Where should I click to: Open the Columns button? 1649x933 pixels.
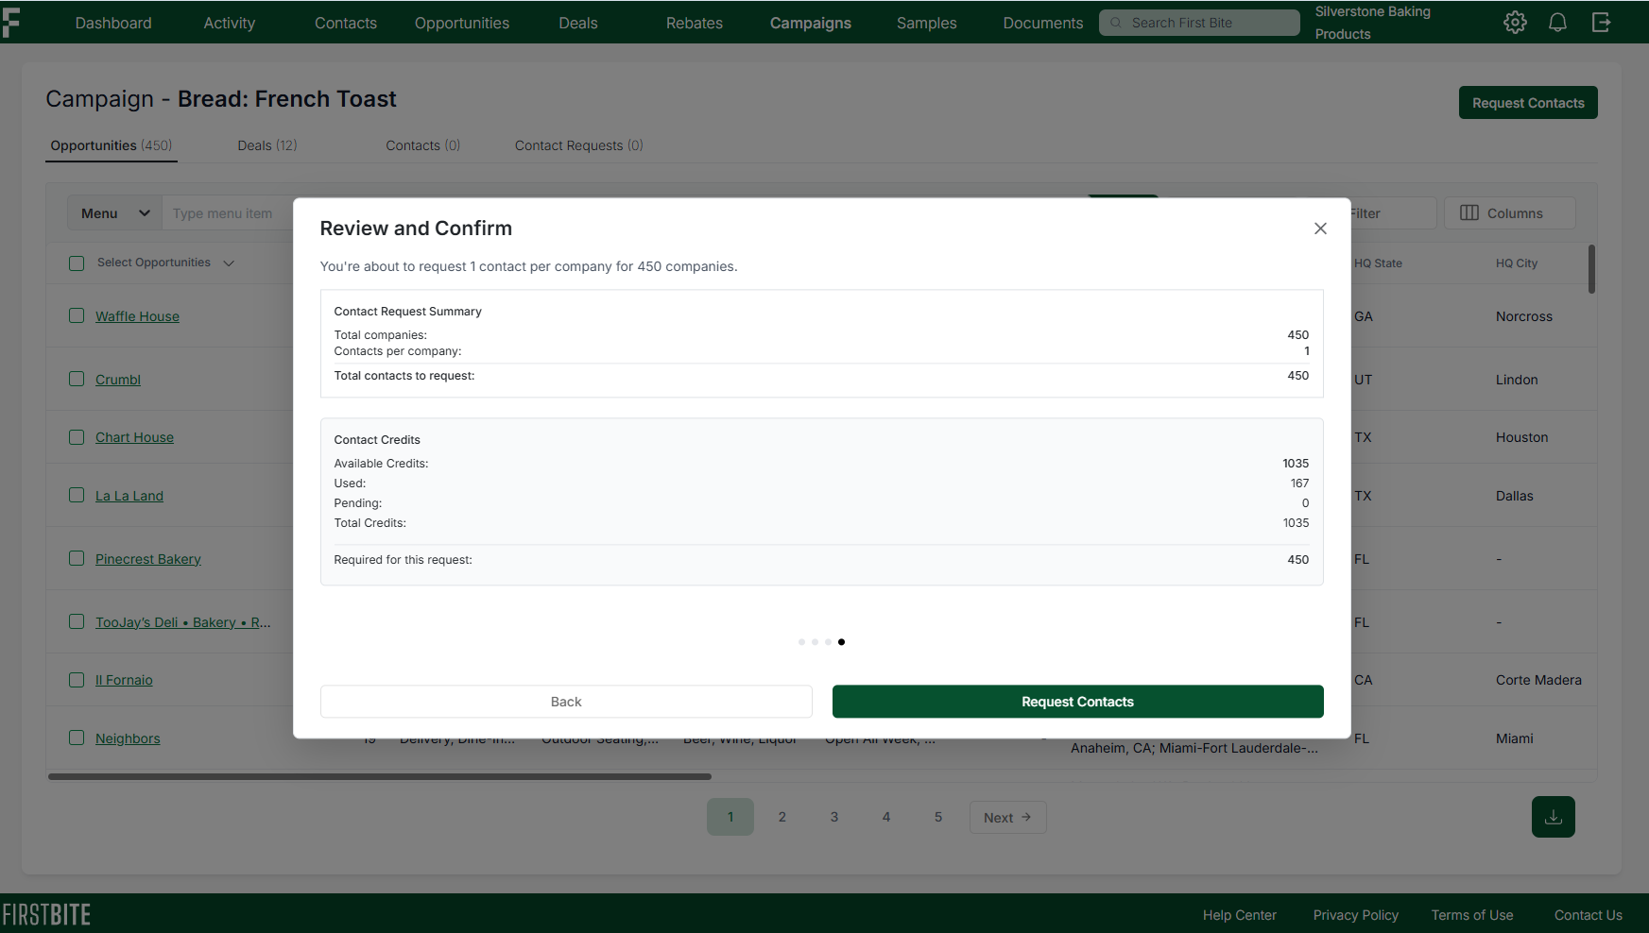pyautogui.click(x=1510, y=213)
